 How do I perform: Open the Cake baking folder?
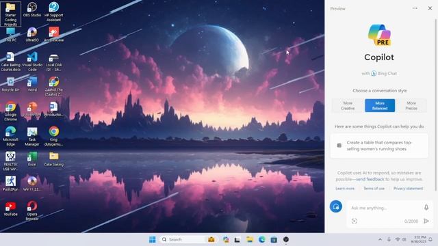[x=53, y=159]
